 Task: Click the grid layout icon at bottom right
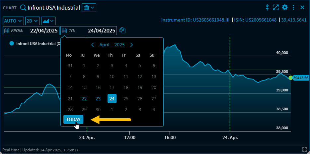tap(305, 149)
